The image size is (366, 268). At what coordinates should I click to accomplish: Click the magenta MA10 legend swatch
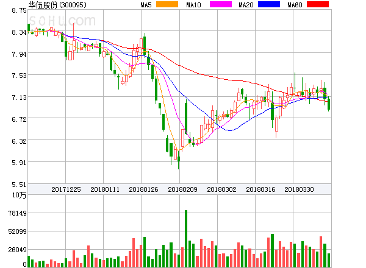coord(221,4)
